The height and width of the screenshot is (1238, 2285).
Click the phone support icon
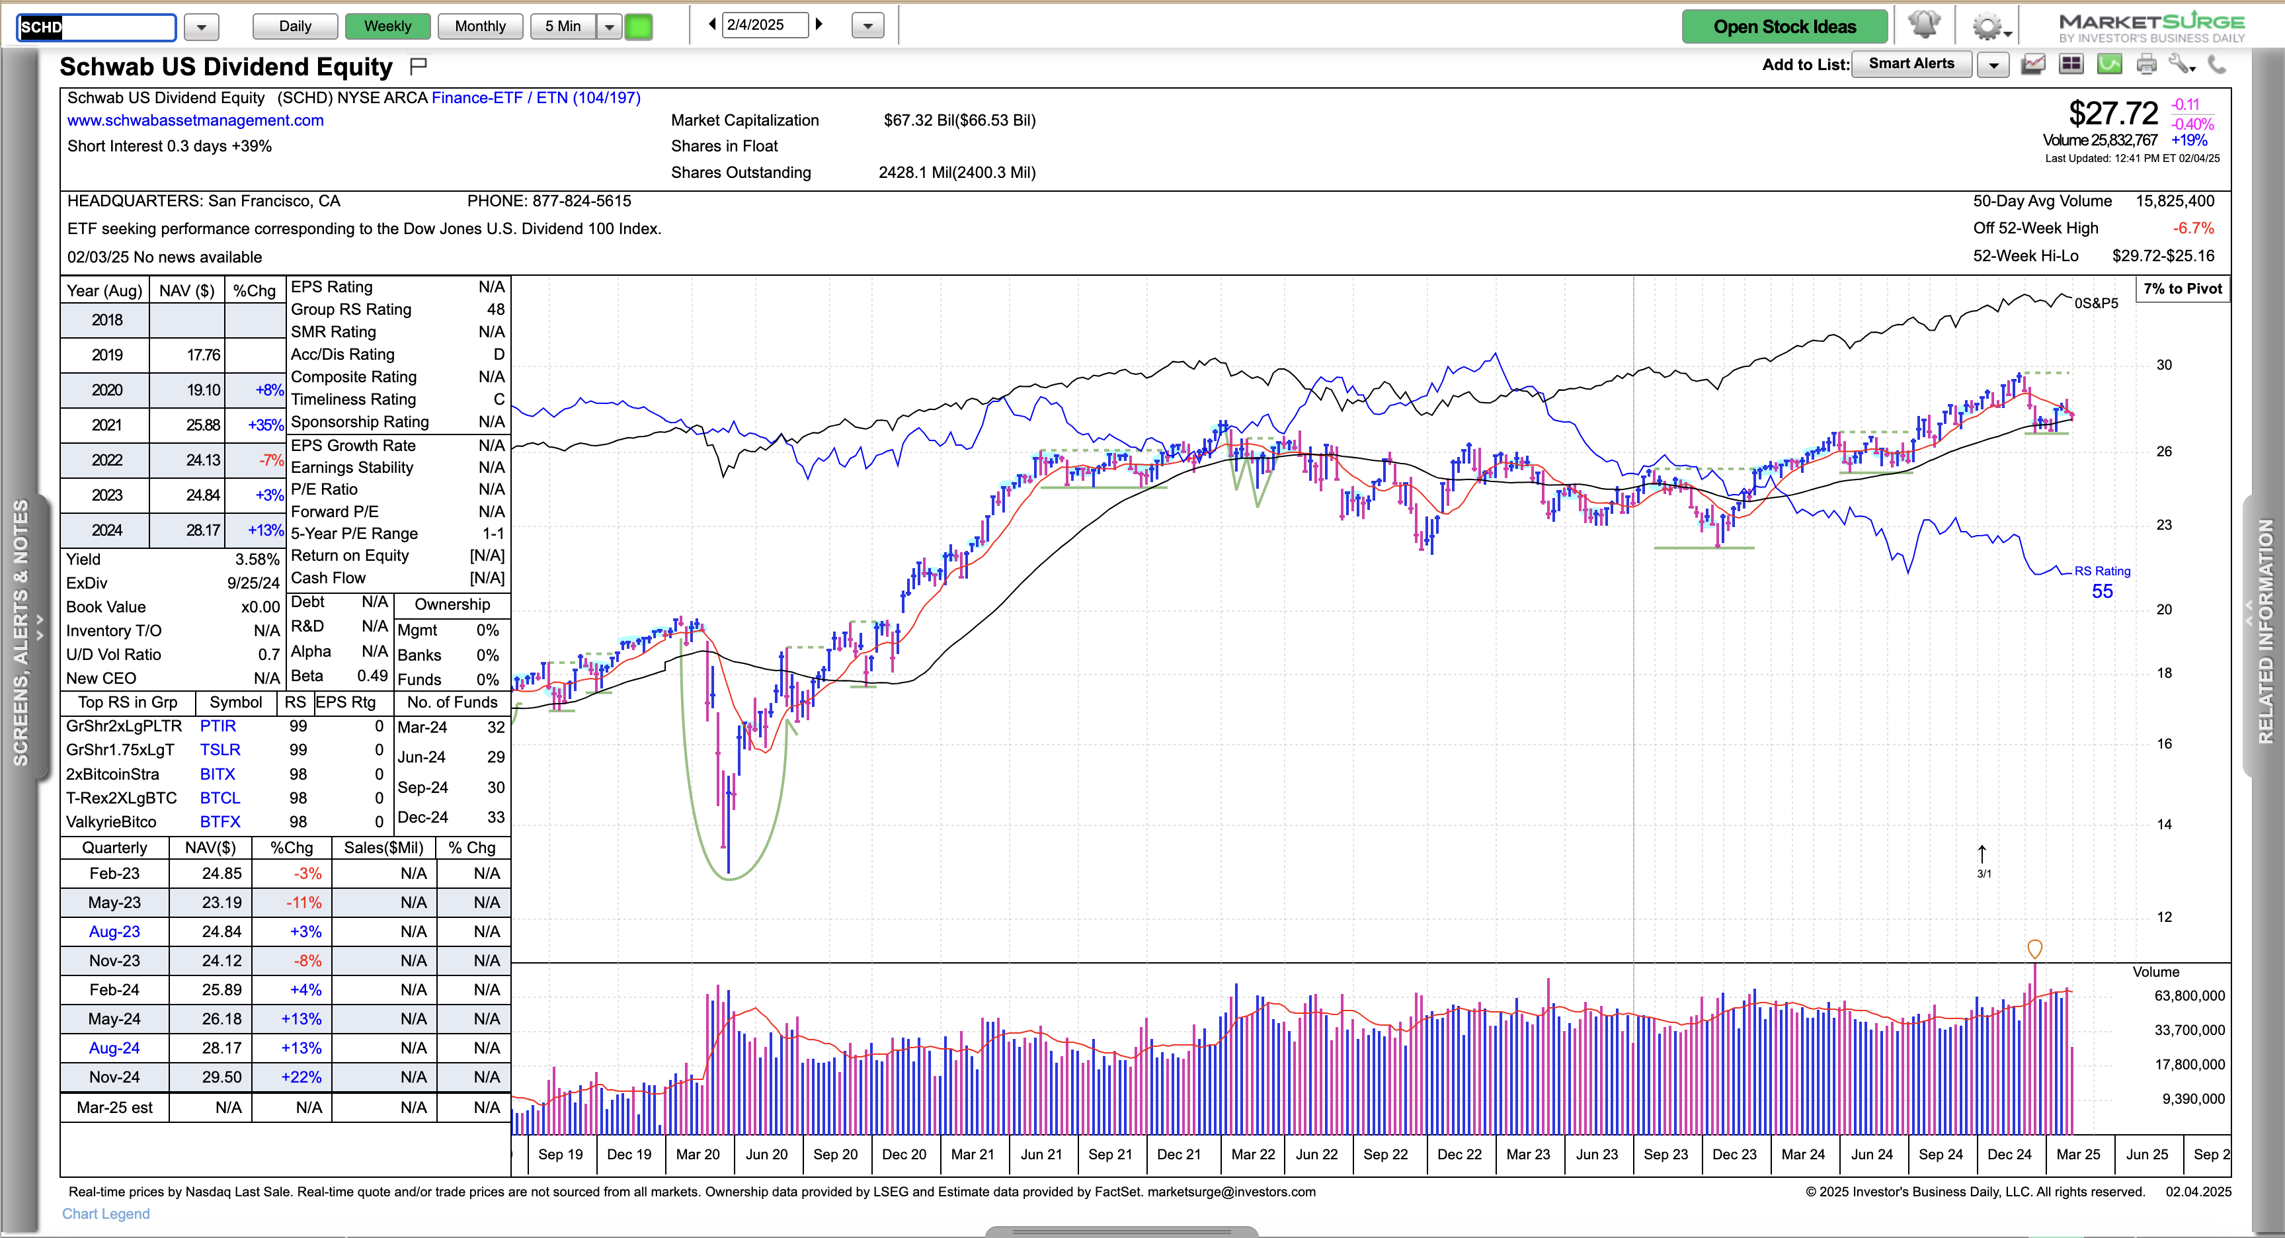[2217, 64]
